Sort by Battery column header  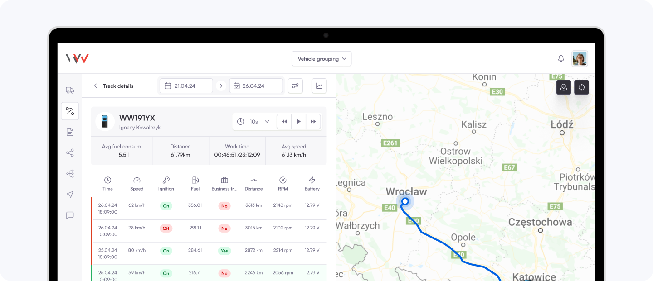click(312, 184)
